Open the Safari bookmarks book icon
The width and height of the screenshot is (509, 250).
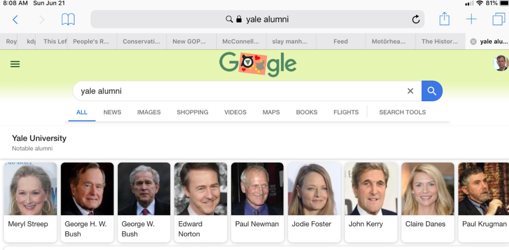click(x=68, y=19)
